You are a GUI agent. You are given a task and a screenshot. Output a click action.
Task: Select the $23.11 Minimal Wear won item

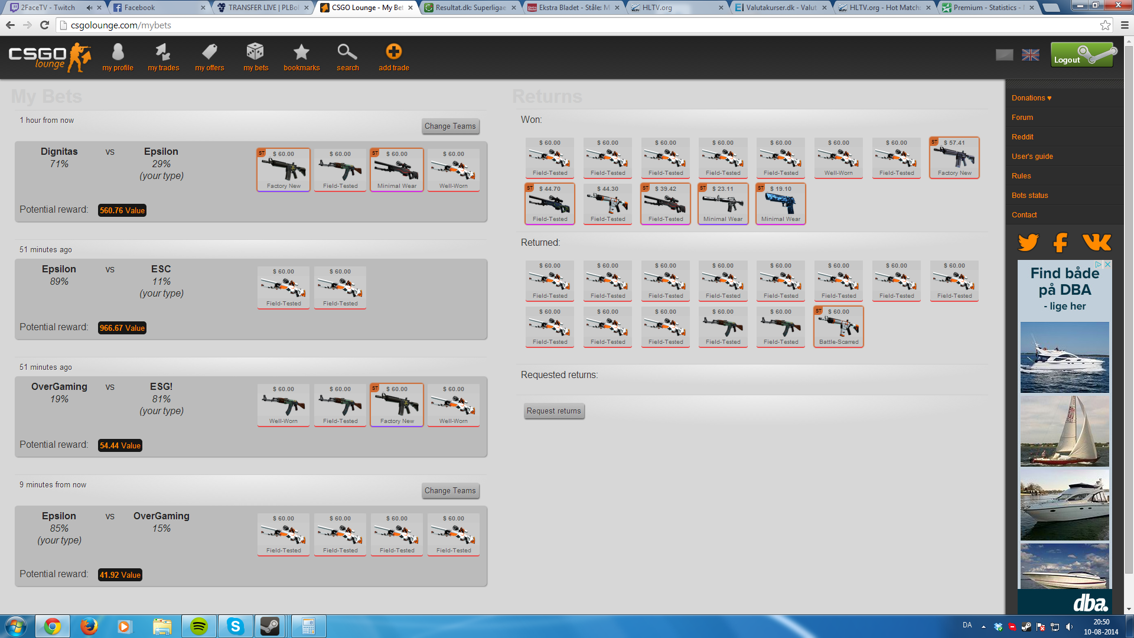pos(723,204)
